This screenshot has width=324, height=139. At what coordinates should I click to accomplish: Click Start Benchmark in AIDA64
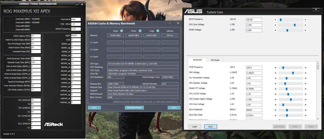click(134, 107)
